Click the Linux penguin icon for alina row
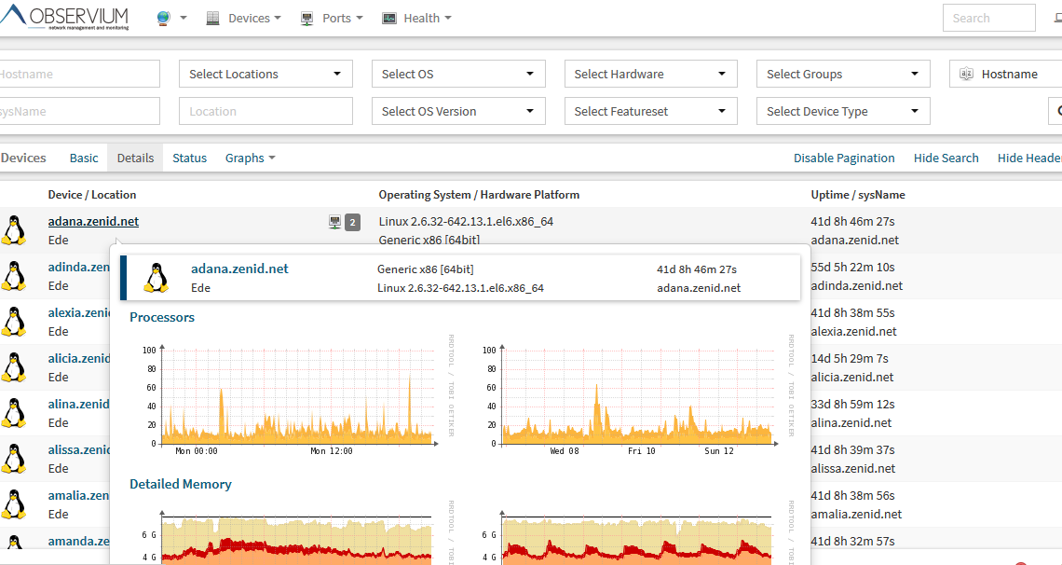Viewport: 1062px width, 565px height. coord(14,413)
